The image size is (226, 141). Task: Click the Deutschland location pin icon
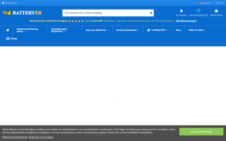pyautogui.click(x=3, y=3)
